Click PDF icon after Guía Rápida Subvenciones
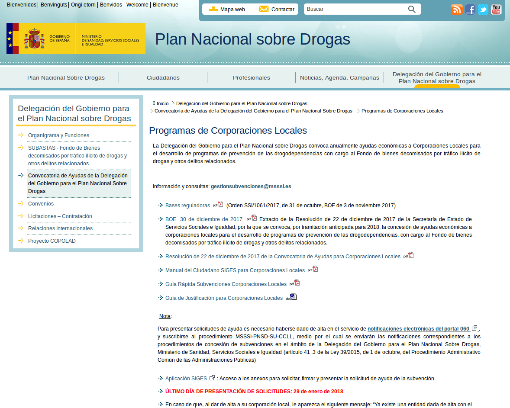Viewport: 510px width, 408px height. click(x=295, y=283)
